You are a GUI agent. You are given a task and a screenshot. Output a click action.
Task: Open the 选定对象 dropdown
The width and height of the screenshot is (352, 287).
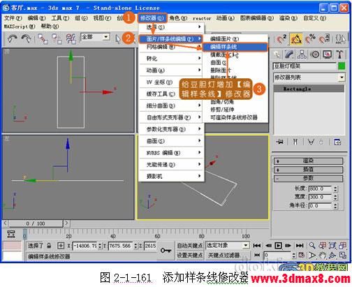click(x=227, y=245)
